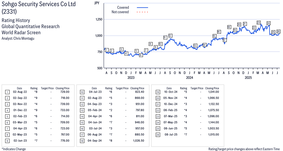Click chart marker 8 above May 2023
The image size is (283, 151).
point(150,44)
